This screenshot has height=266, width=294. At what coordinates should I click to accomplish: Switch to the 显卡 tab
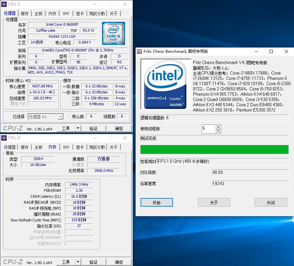[80, 14]
